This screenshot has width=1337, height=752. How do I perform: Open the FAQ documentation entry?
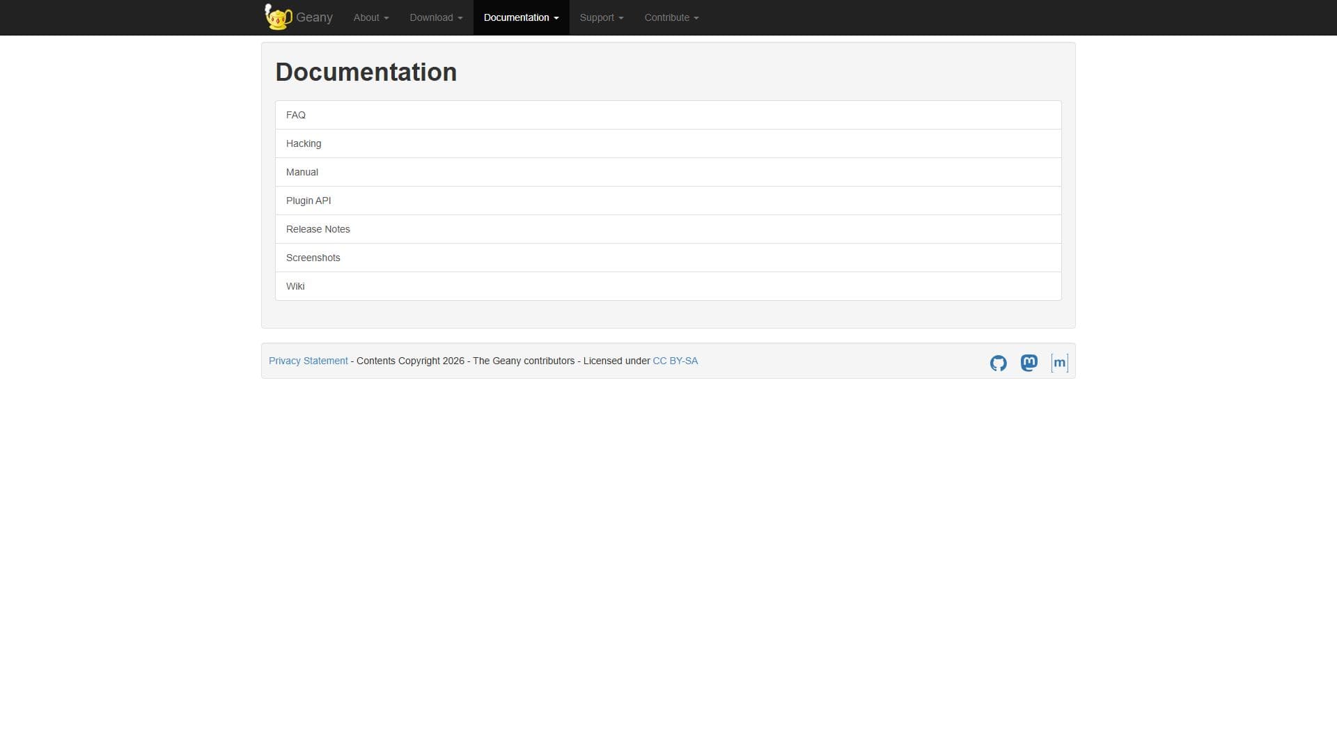pos(668,115)
